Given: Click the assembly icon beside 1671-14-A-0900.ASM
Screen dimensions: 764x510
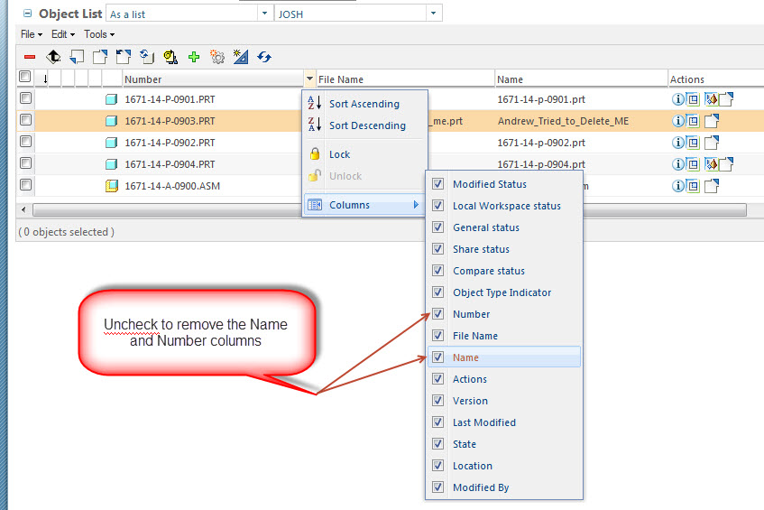Looking at the screenshot, I should (x=112, y=186).
